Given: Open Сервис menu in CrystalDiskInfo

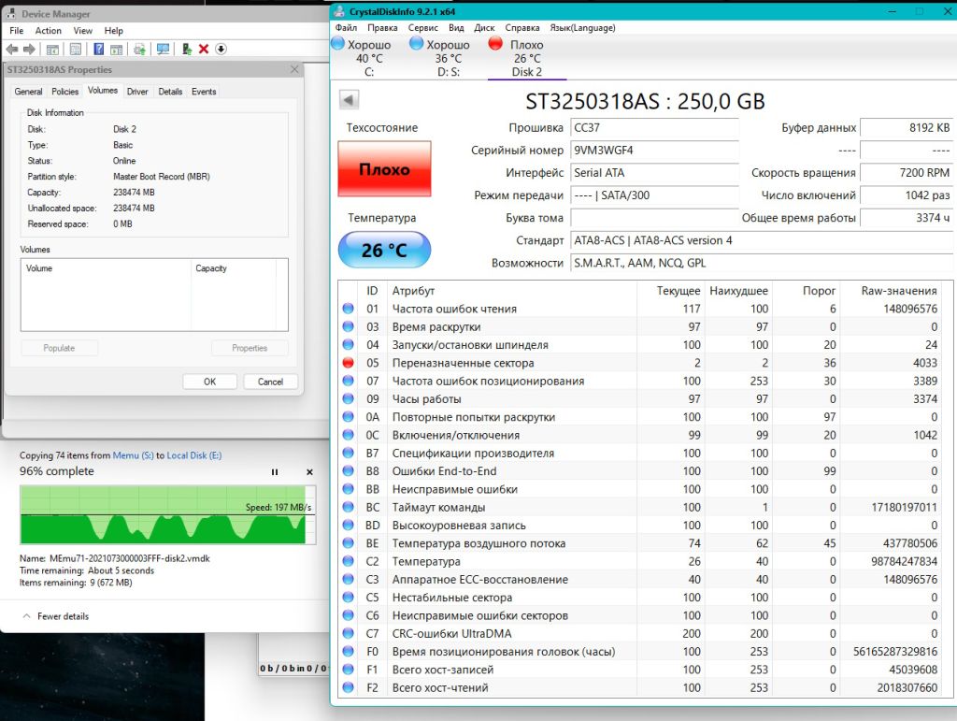Looking at the screenshot, I should click(x=423, y=27).
